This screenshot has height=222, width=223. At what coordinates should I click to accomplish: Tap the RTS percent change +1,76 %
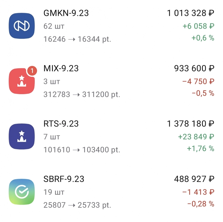point(200,149)
